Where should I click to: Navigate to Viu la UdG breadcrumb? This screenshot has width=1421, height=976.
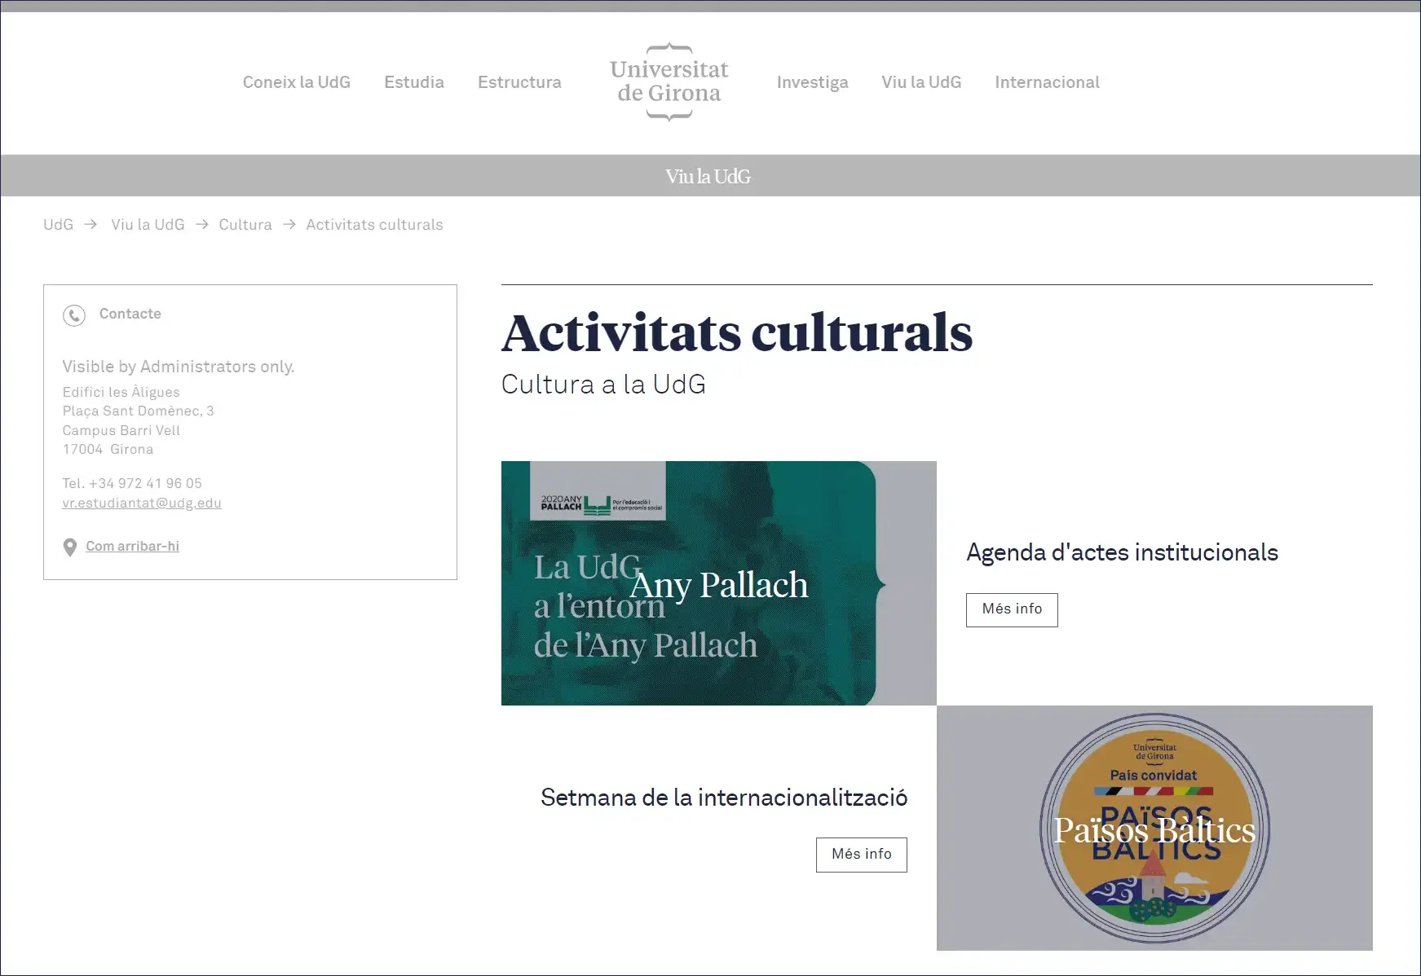point(148,225)
